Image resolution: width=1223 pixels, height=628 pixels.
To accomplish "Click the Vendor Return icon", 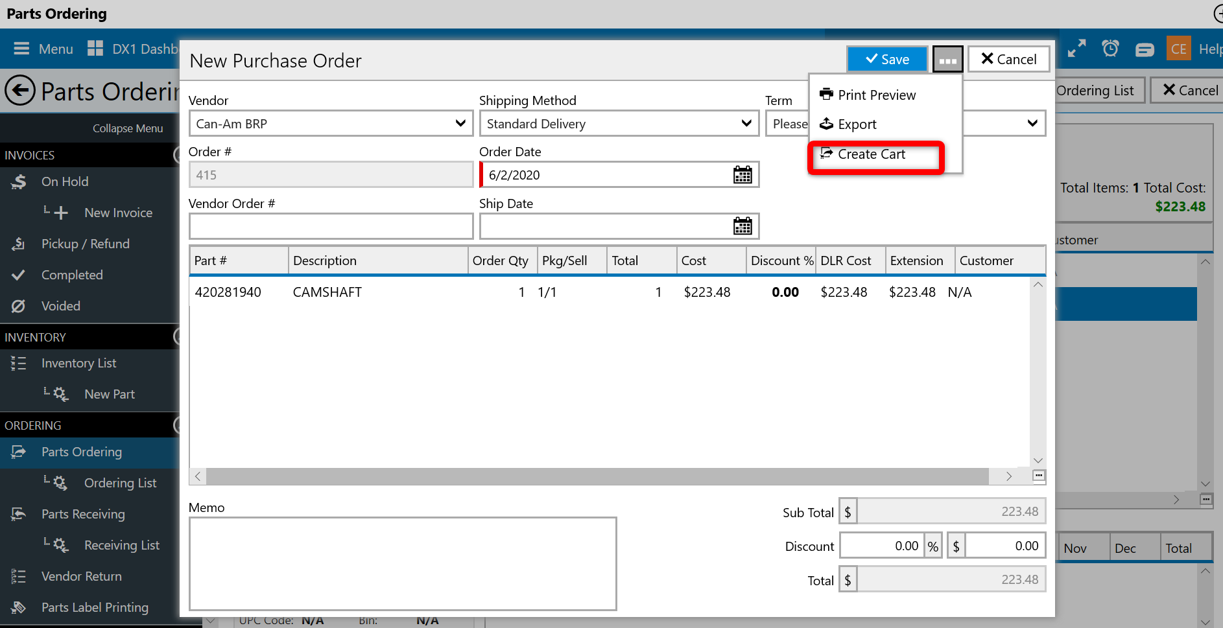I will coord(18,576).
